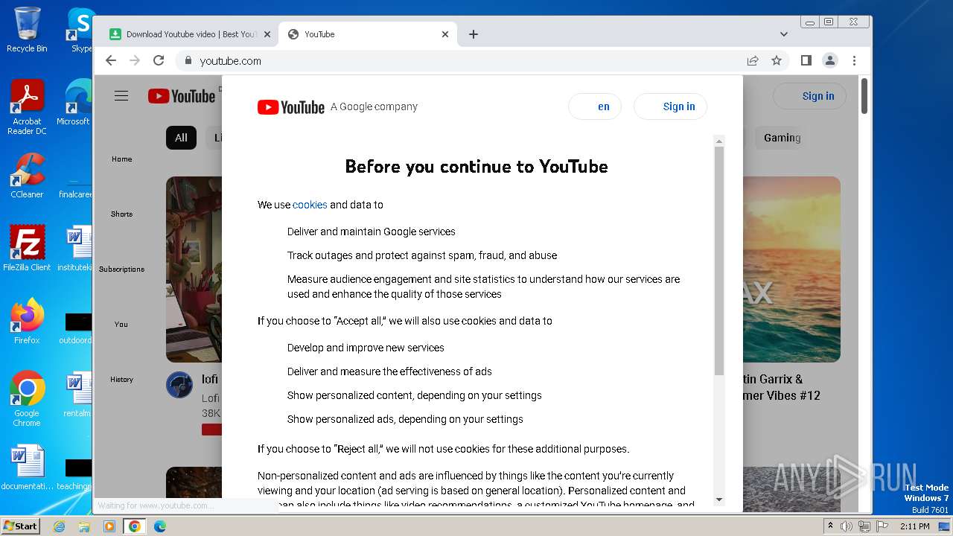Open volume control in system tray

point(847,526)
